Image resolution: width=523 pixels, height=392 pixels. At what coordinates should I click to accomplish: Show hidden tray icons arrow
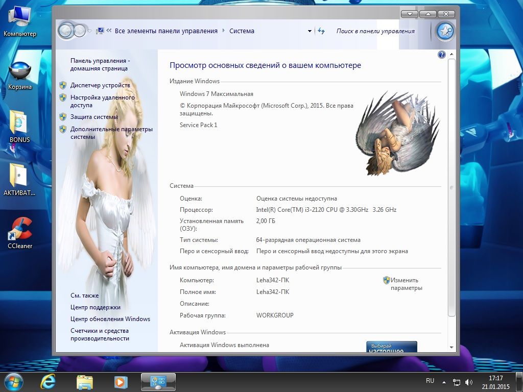pyautogui.click(x=444, y=382)
